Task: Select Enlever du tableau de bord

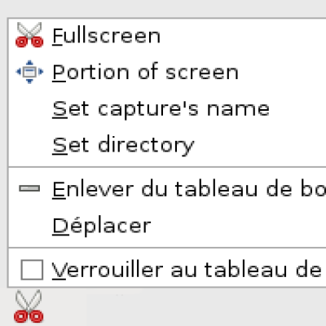Action: (x=167, y=189)
